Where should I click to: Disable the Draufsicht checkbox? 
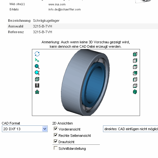click(56, 141)
